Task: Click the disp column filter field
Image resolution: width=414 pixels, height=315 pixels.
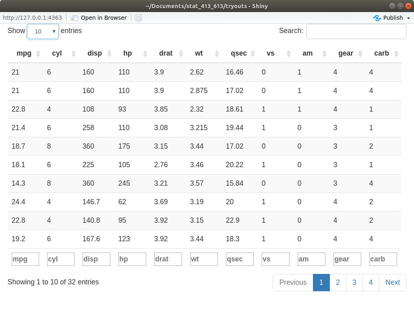Action: click(96, 259)
